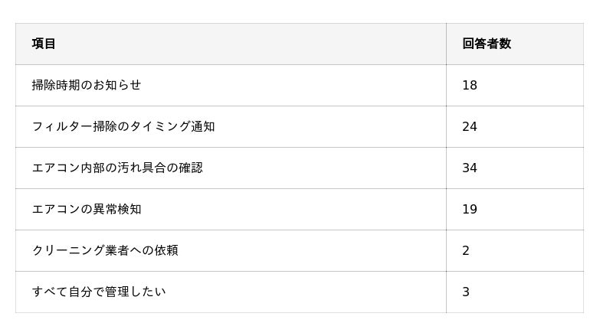Viewport: 613px width, 336px height.
Task: Select the value 19 cell
Action: tap(515, 210)
